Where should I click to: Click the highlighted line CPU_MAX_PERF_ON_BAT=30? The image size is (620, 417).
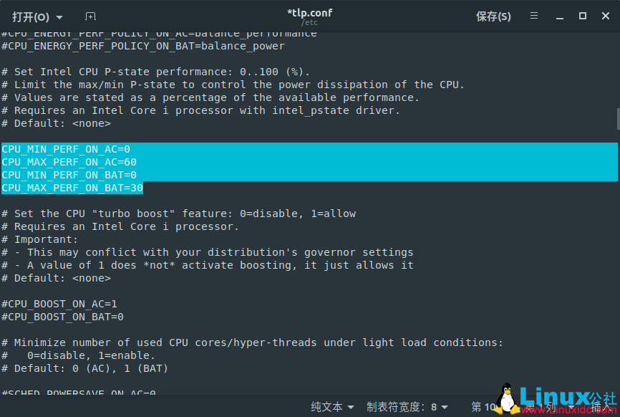72,188
